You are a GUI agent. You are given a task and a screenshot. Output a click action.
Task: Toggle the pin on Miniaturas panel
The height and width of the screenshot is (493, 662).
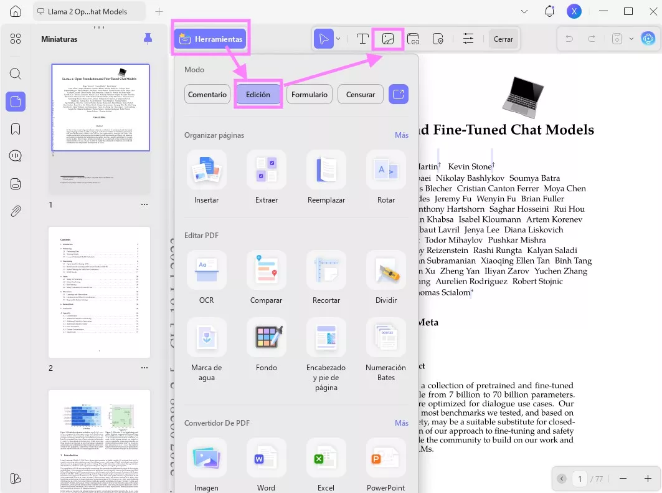pyautogui.click(x=148, y=39)
